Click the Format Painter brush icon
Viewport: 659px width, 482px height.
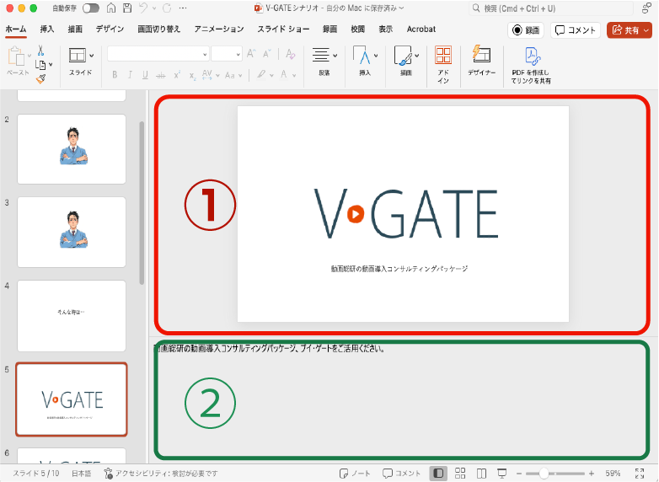tap(40, 78)
